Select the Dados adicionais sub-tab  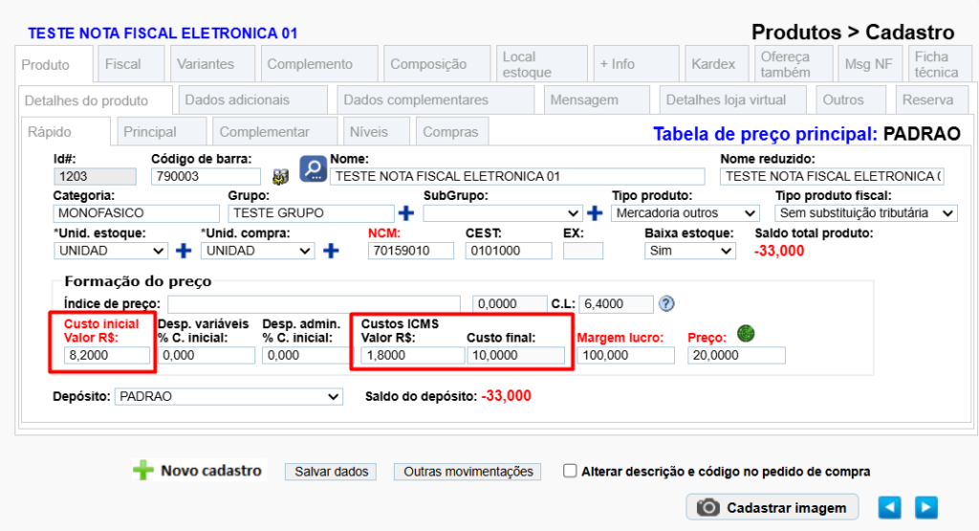pos(252,100)
